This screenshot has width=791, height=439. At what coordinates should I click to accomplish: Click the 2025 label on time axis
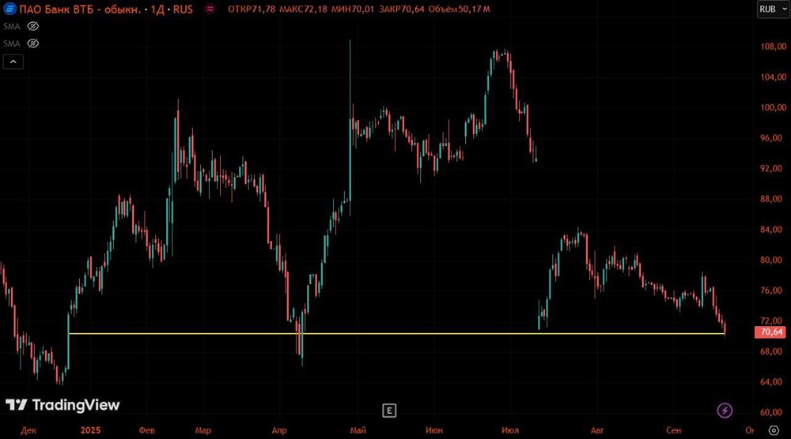tap(91, 430)
